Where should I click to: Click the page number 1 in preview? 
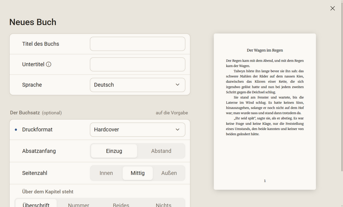coord(265,181)
